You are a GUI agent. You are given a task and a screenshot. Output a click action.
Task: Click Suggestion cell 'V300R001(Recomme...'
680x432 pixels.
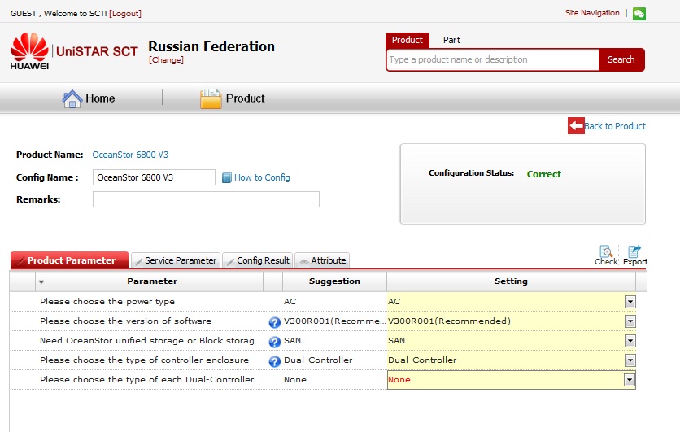click(x=334, y=321)
